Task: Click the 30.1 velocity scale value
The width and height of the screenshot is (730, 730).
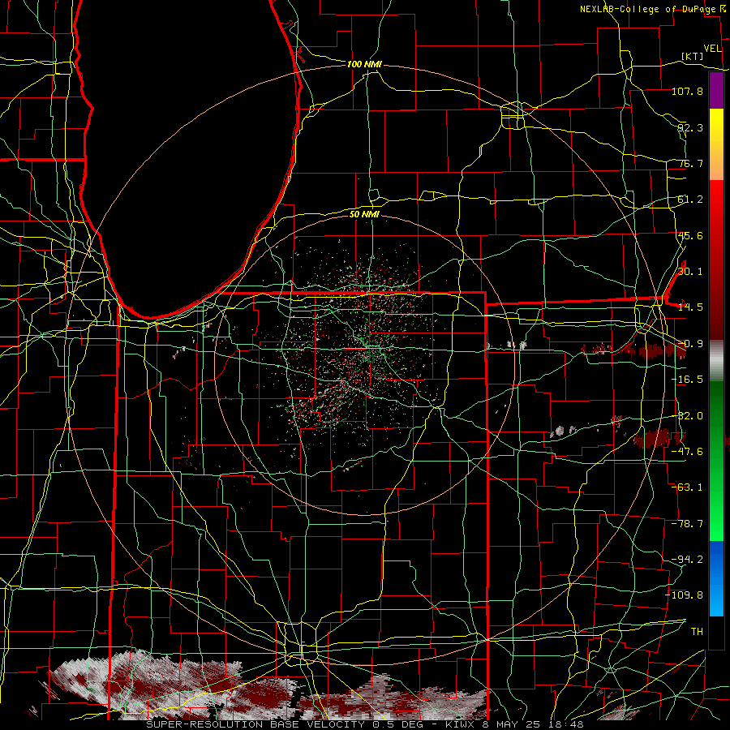Action: 690,272
